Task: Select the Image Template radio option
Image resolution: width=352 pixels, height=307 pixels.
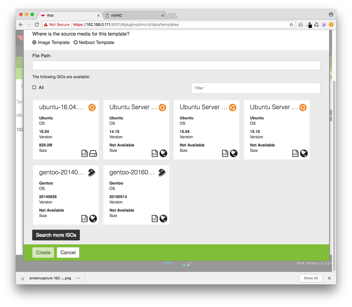Action: 34,42
